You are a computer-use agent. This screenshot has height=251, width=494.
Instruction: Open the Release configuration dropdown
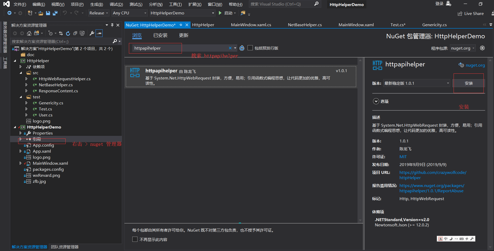pyautogui.click(x=98, y=13)
